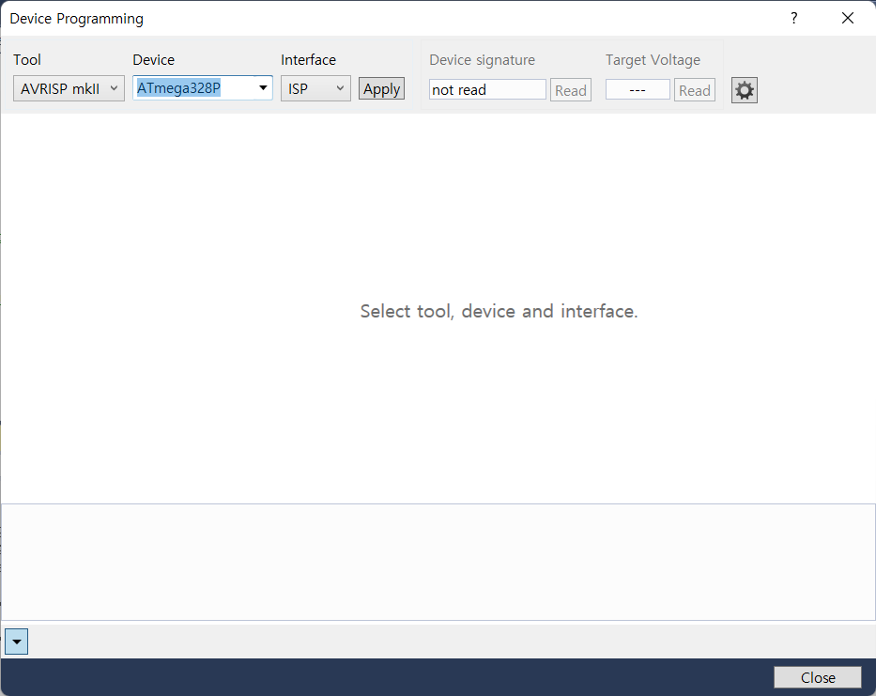The height and width of the screenshot is (696, 876).
Task: Click the 'Device' label above ATmega328P
Action: click(154, 60)
